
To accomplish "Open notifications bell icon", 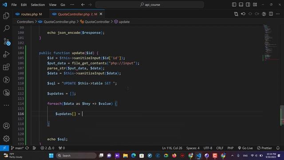I will (278, 148).
